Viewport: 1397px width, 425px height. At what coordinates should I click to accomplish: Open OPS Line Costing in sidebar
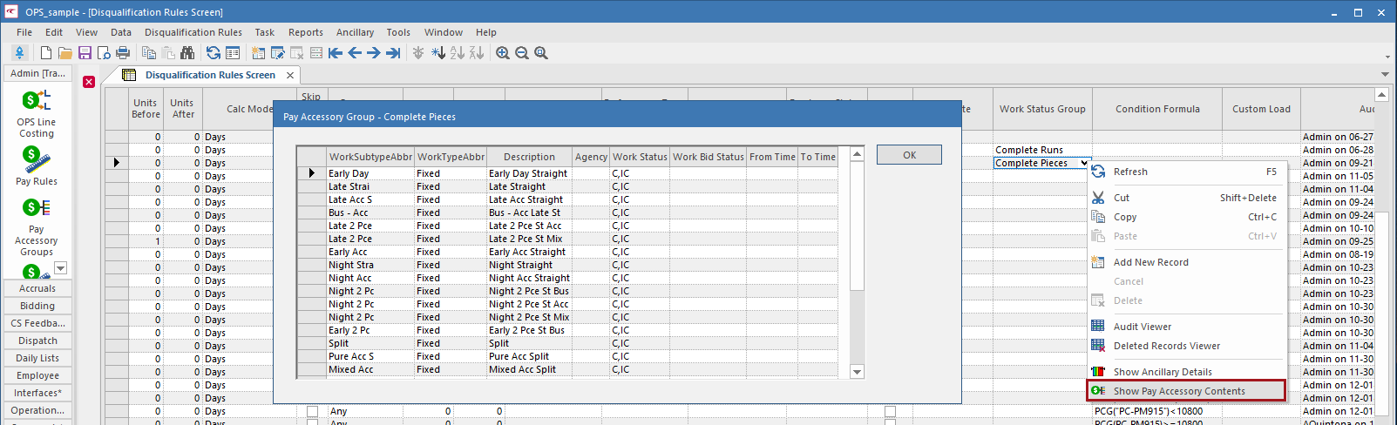(37, 114)
